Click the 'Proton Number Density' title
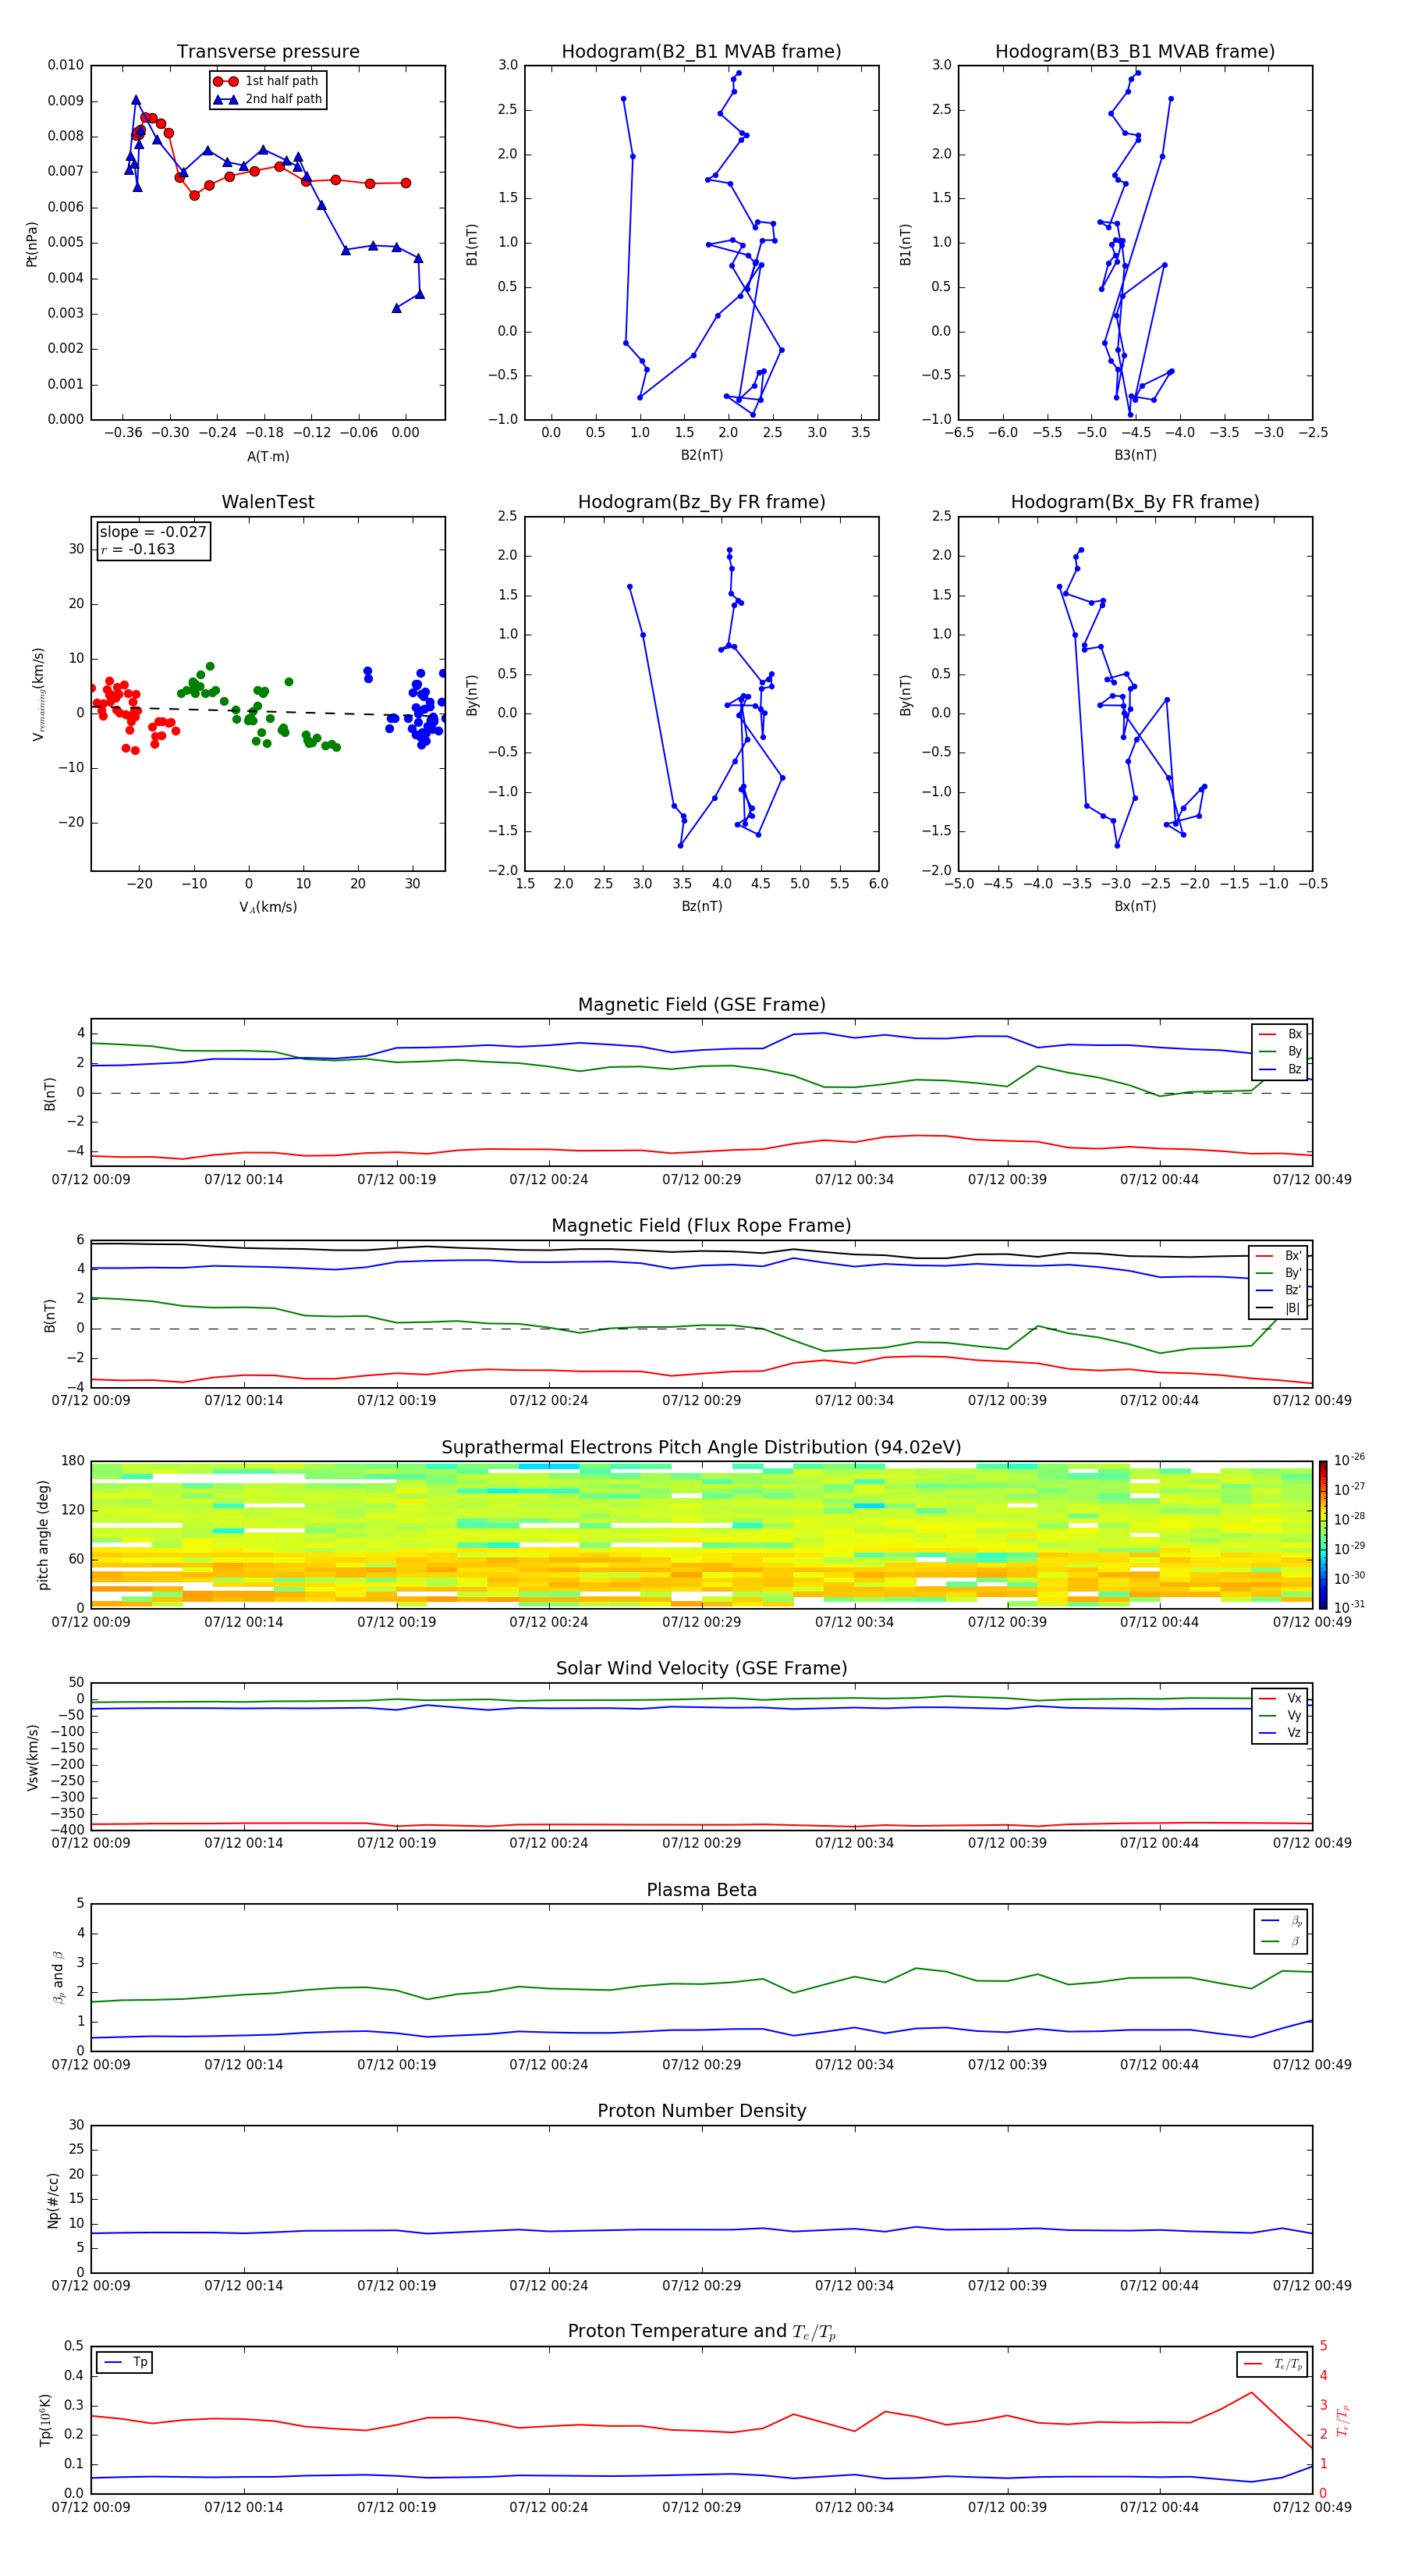Screen dimensions: 1404x2576 pos(701,2111)
